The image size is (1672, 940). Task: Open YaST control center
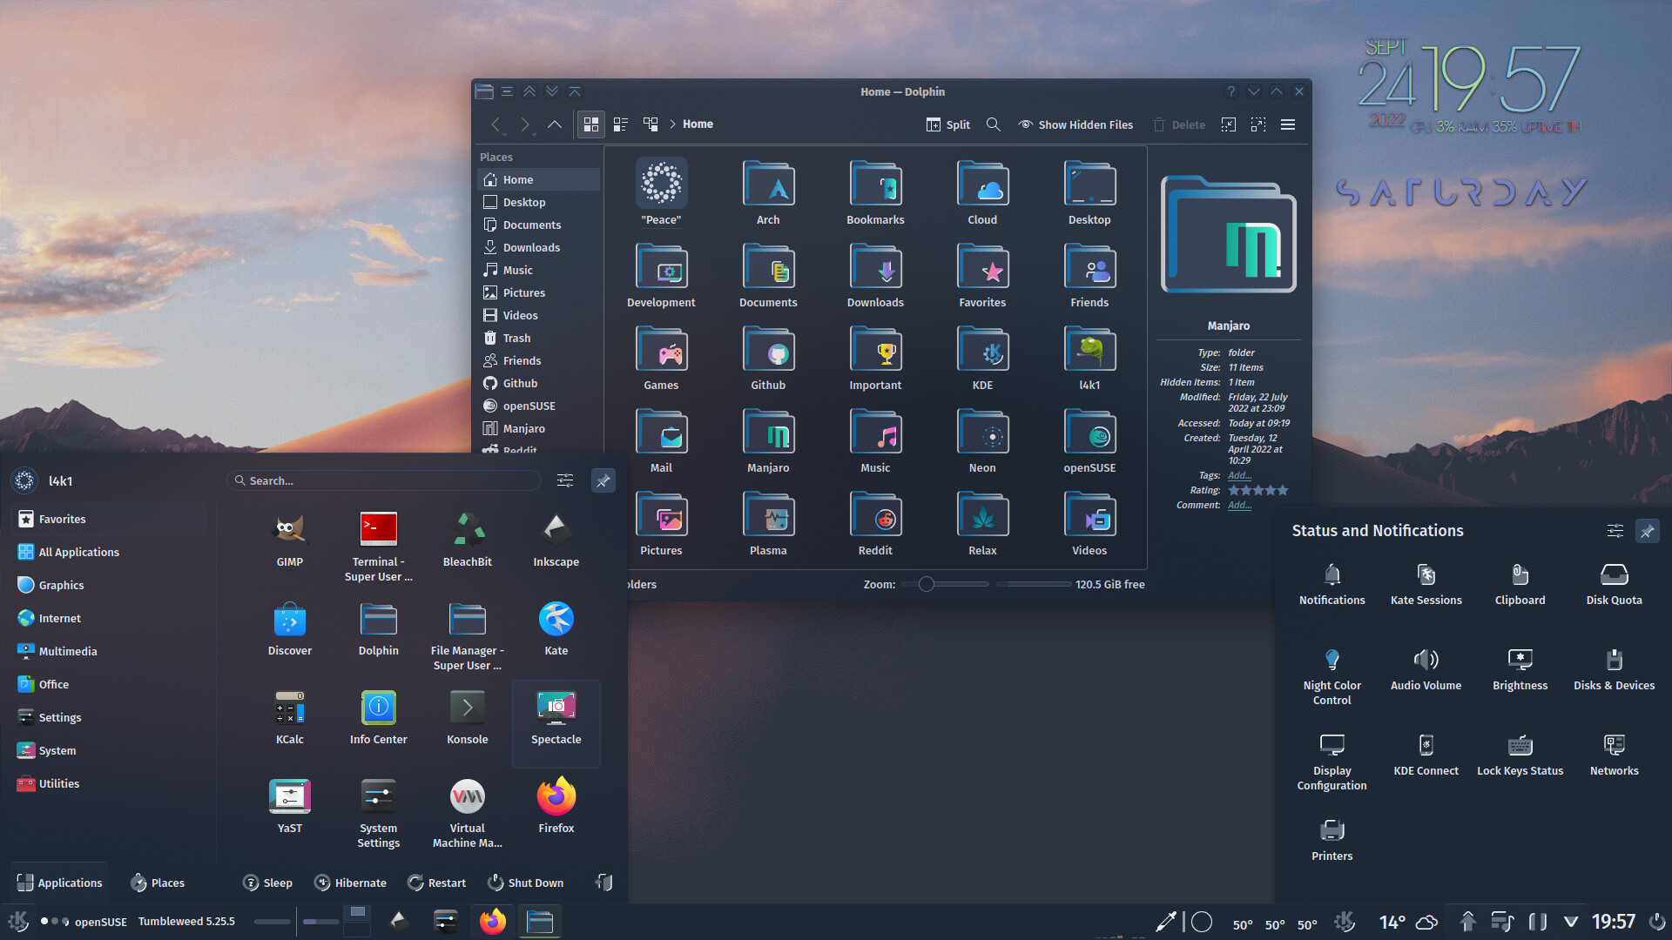pos(290,806)
